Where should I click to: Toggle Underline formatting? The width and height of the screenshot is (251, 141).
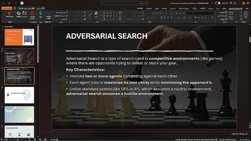[x=206, y=18]
